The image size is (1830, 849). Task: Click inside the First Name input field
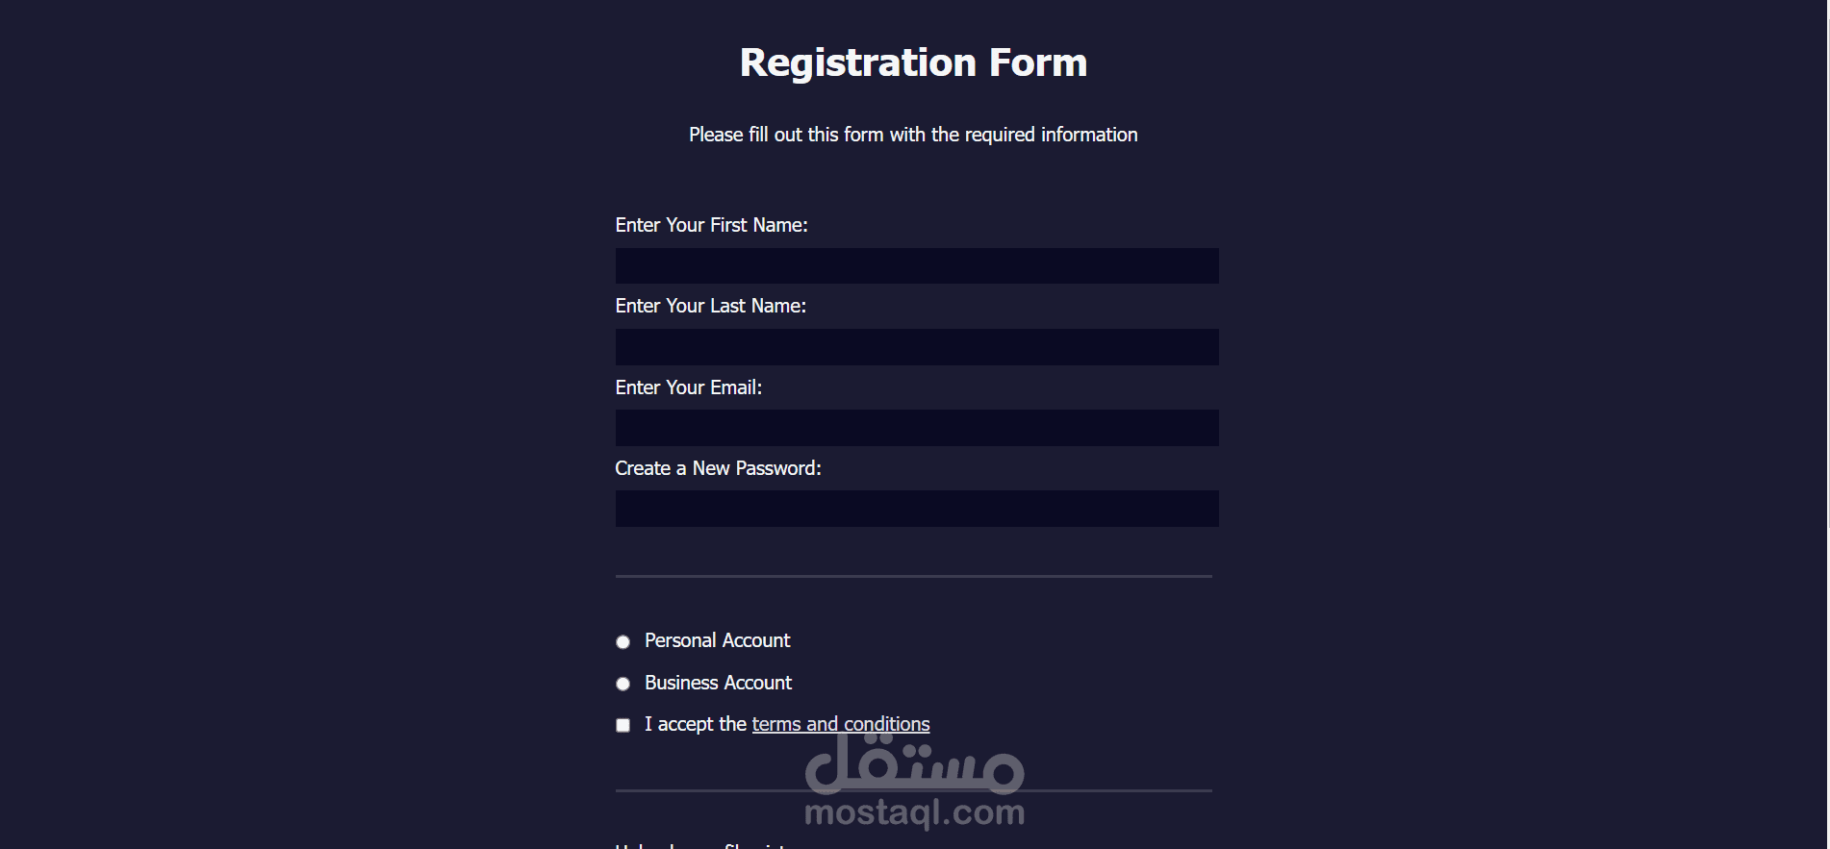916,265
